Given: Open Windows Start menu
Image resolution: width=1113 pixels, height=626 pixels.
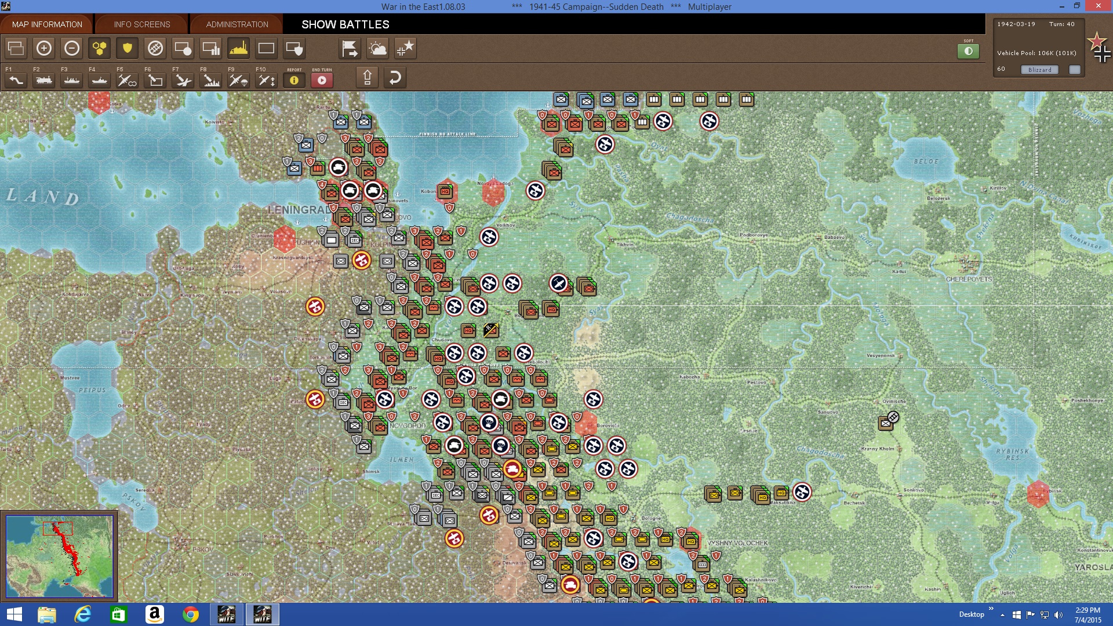Looking at the screenshot, I should click(x=14, y=614).
